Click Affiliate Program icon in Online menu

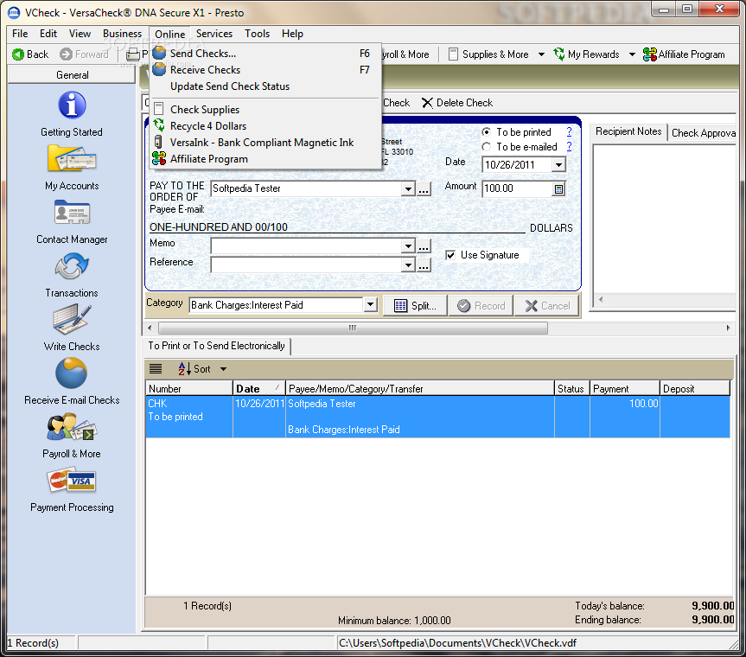click(159, 158)
